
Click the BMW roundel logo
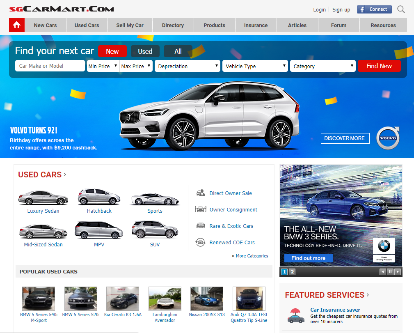[x=384, y=246]
